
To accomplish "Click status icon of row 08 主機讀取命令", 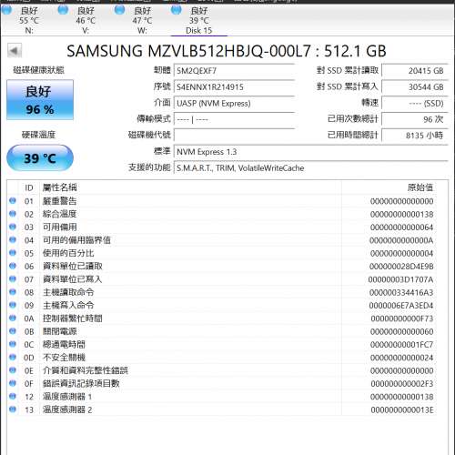I will (x=13, y=292).
